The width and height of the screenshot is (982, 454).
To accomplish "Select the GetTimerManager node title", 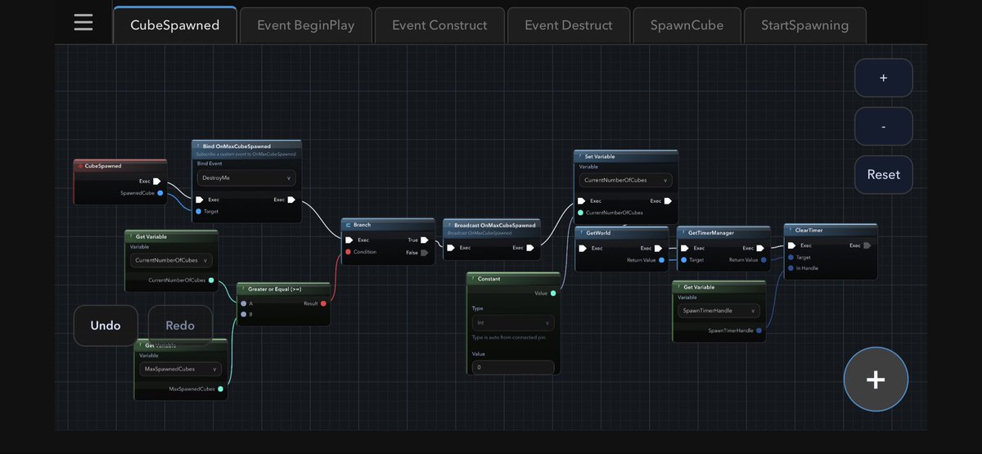I will [x=711, y=232].
